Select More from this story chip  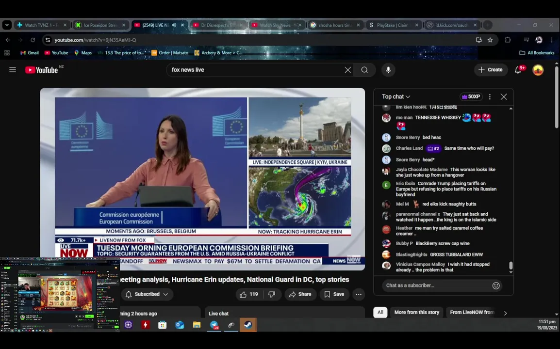(416, 312)
